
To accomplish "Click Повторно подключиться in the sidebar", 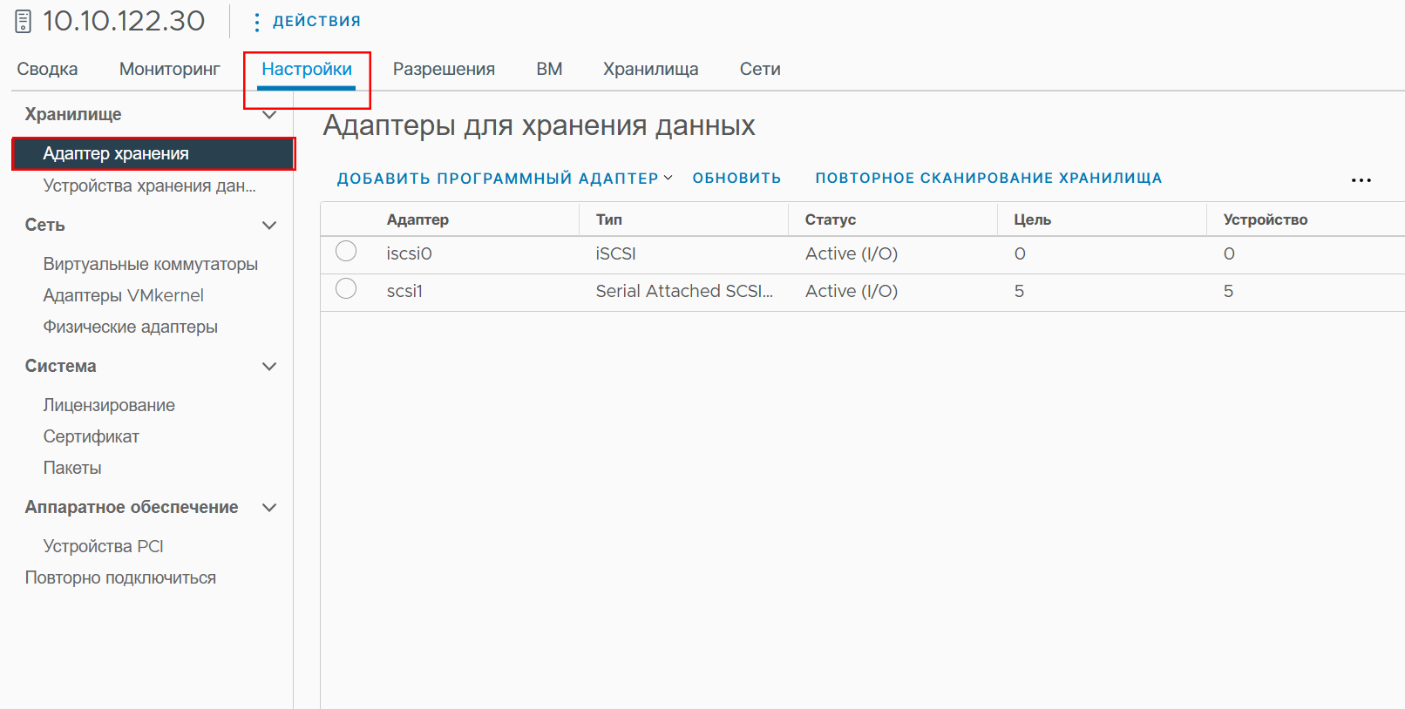I will coord(120,577).
